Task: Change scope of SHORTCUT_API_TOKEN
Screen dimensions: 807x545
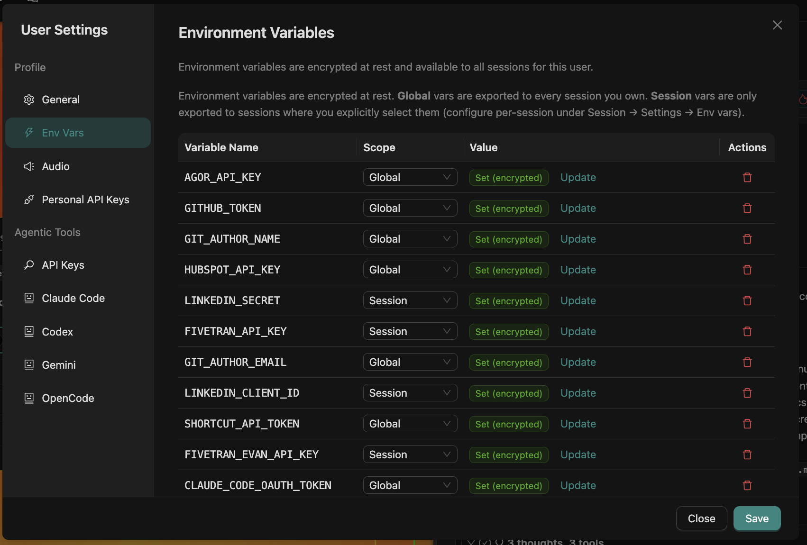Action: pos(410,424)
